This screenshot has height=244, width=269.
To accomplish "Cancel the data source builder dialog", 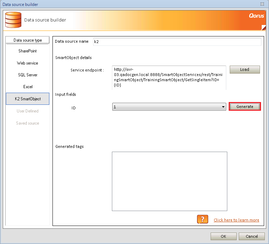I will click(252, 236).
